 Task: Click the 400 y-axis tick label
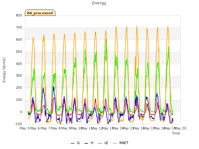[19, 64]
